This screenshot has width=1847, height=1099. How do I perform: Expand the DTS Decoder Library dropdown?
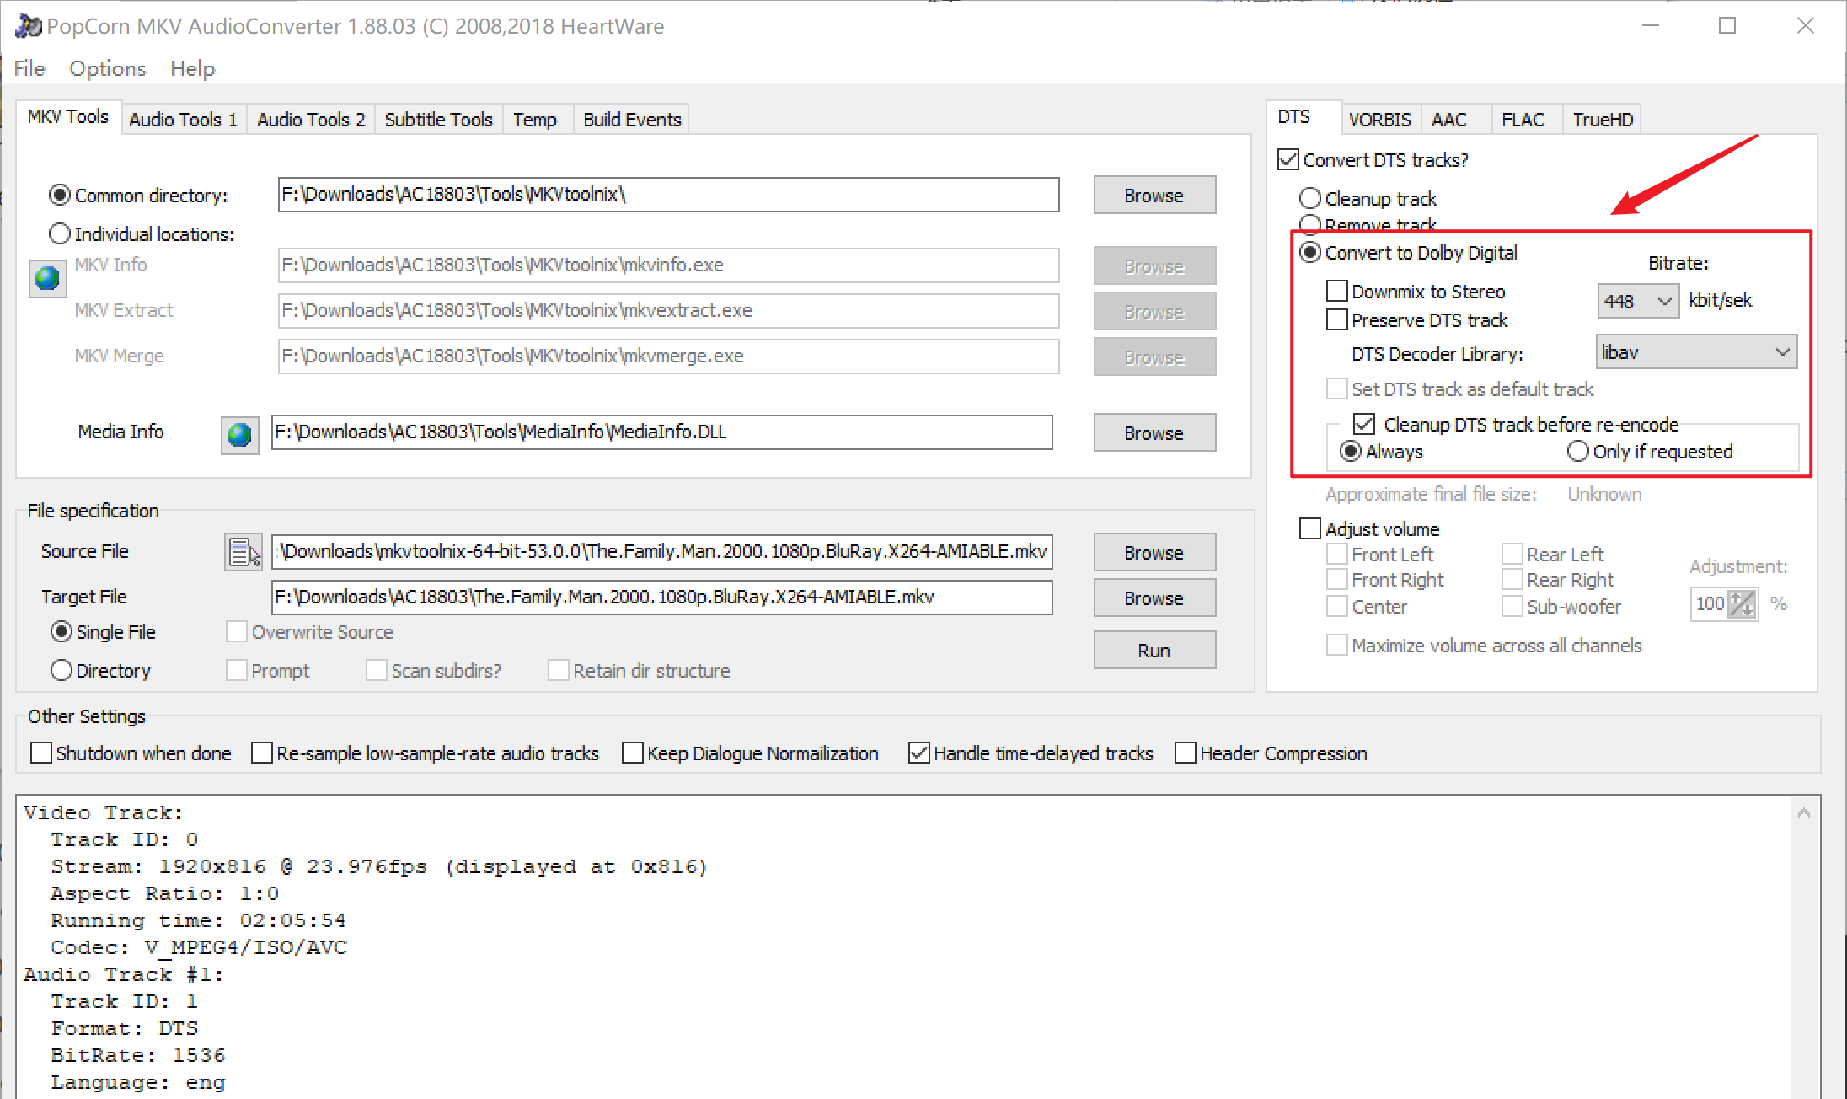(1696, 352)
